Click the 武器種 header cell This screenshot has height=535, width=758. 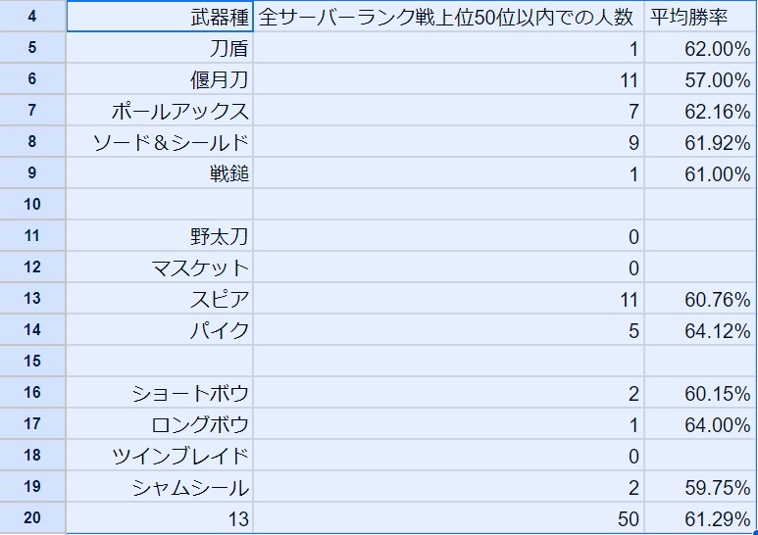[x=160, y=17]
